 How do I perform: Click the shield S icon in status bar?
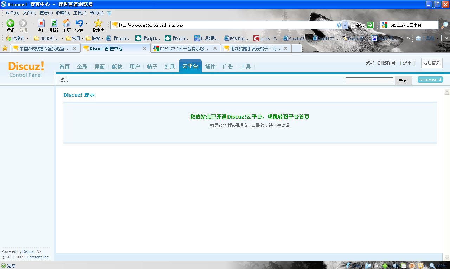[420, 265]
